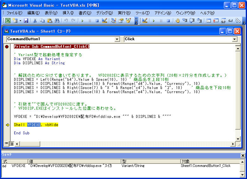
Task: Open the 表示(V) menu
Action: 51,13
